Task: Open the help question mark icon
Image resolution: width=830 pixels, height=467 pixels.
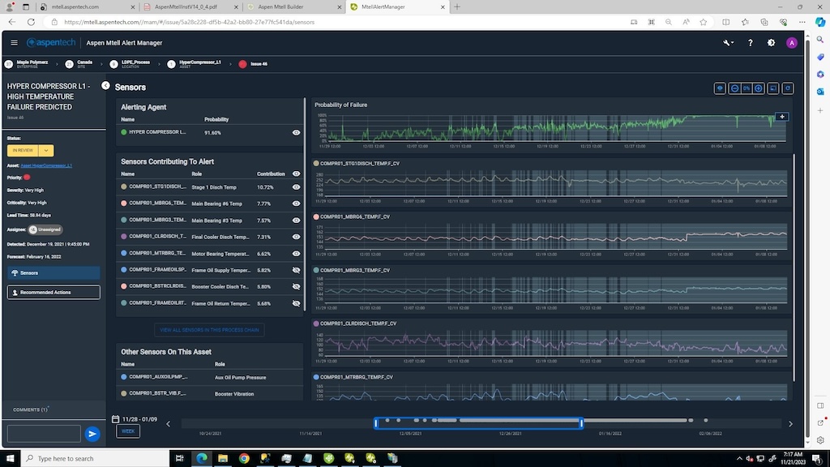Action: tap(750, 43)
